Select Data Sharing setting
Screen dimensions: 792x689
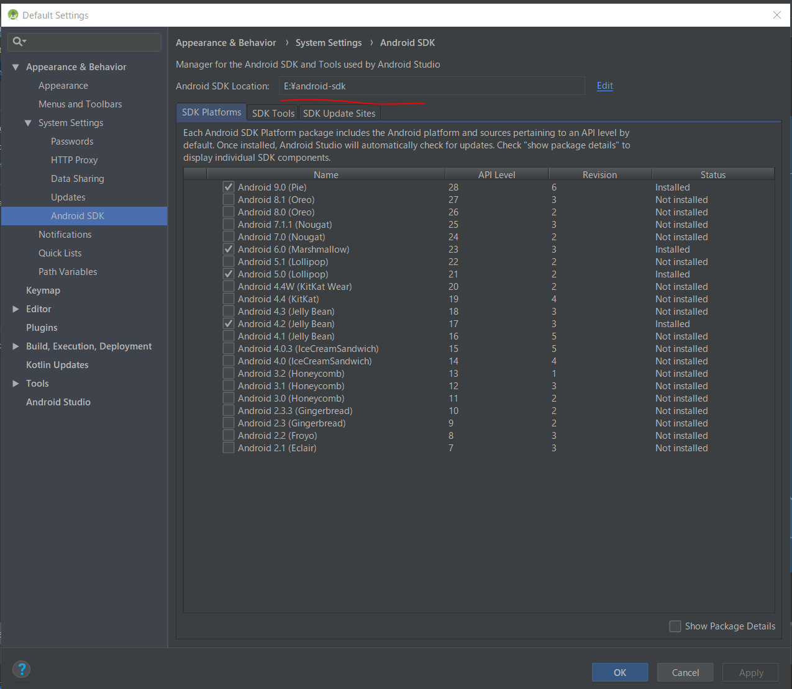tap(78, 179)
